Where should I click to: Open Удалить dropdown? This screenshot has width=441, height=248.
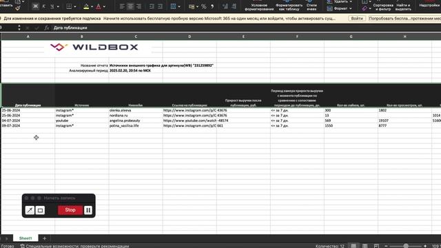tap(340, 1)
